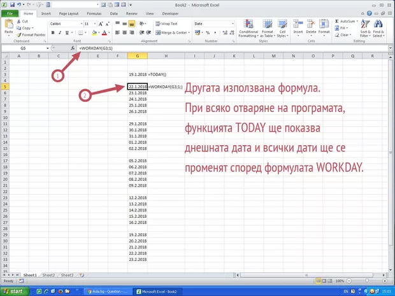
Task: Open the File tab
Action: coord(10,13)
